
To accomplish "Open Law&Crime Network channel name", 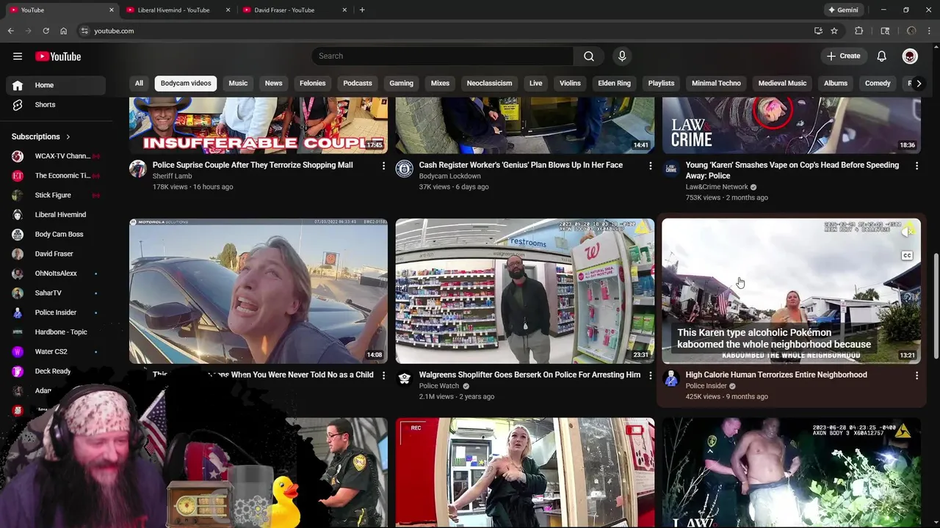I will pos(717,187).
